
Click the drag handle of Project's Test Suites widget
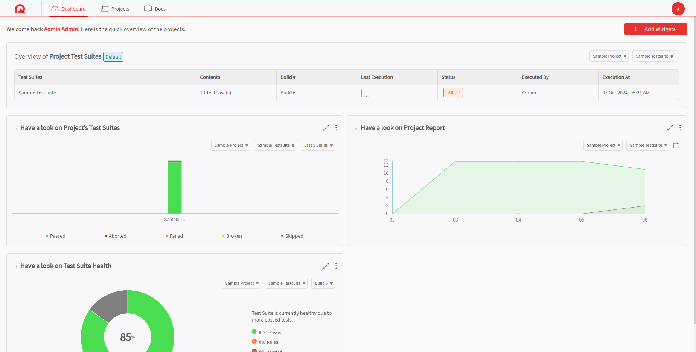[15, 128]
